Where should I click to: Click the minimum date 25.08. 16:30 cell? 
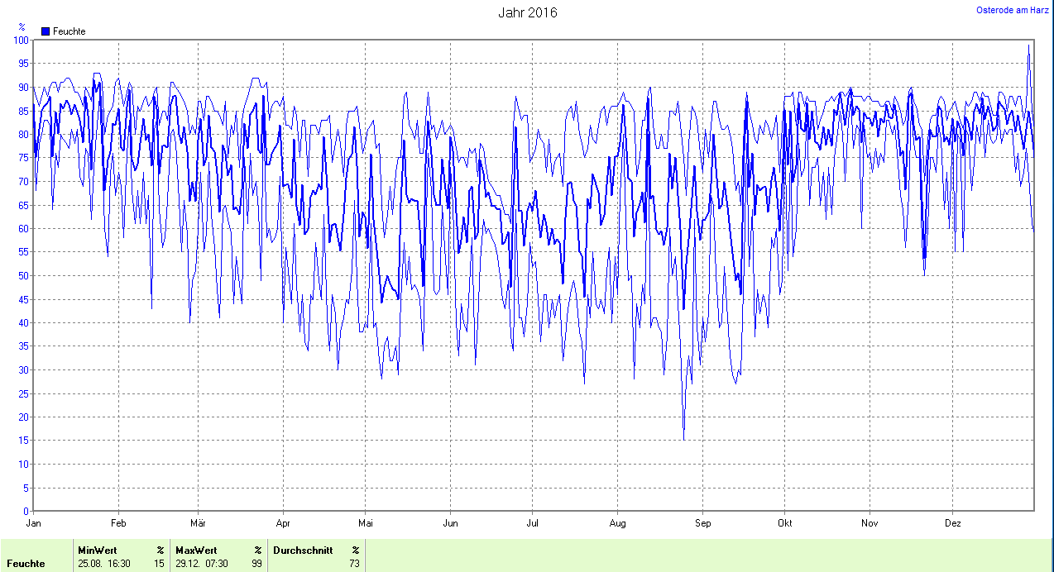(x=104, y=564)
